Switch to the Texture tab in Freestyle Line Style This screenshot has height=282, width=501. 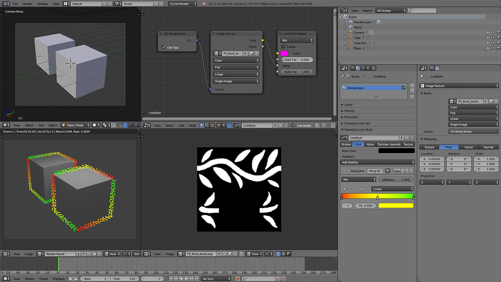coord(409,144)
